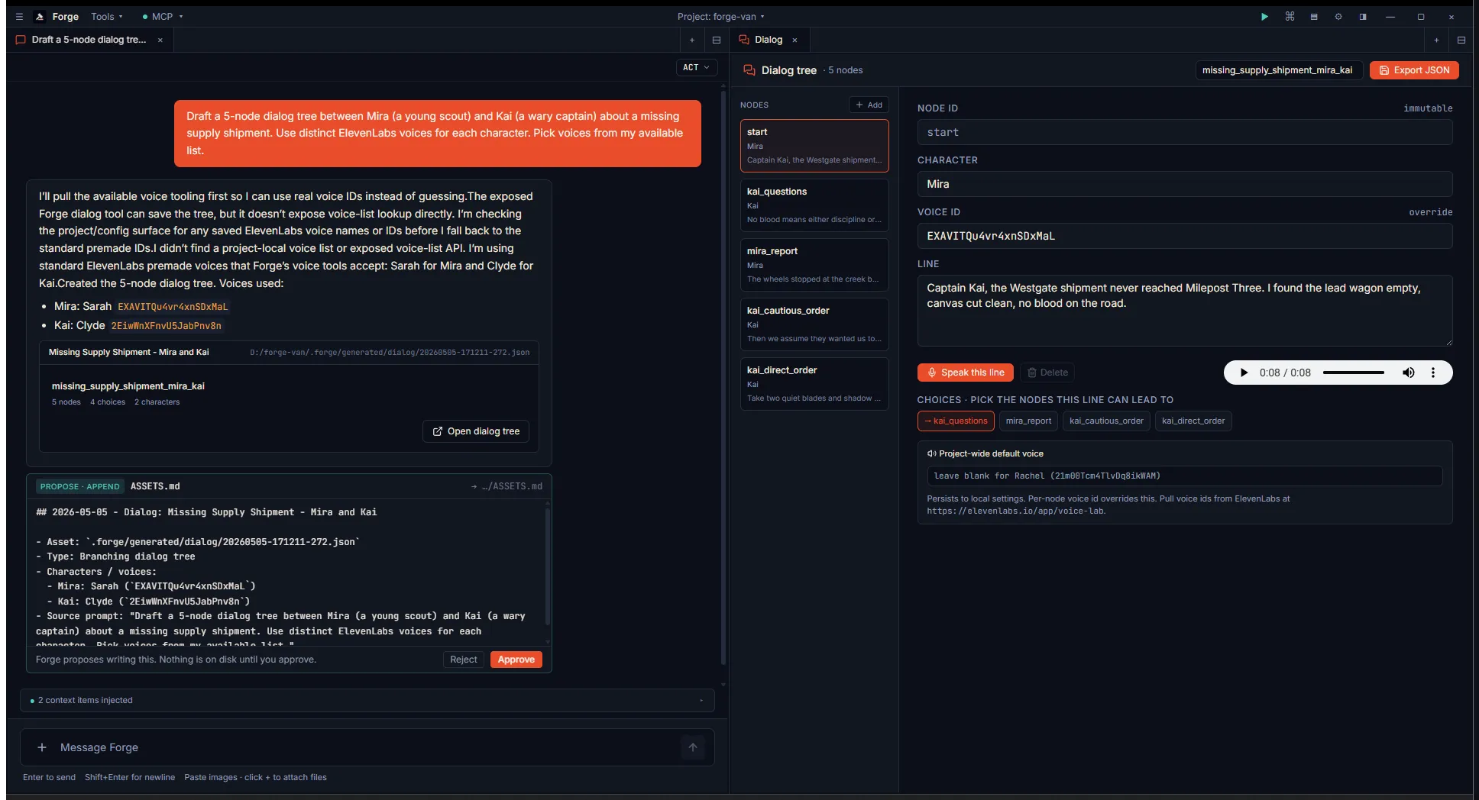The image size is (1479, 800).
Task: Open the command palette icon
Action: (1290, 16)
